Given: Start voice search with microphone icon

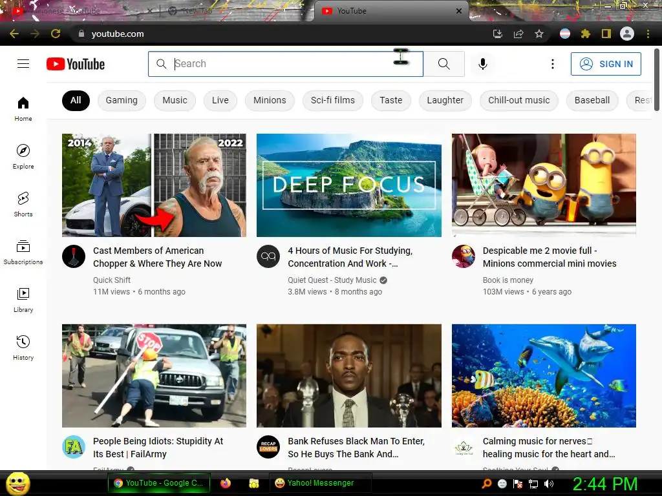Looking at the screenshot, I should pyautogui.click(x=482, y=64).
